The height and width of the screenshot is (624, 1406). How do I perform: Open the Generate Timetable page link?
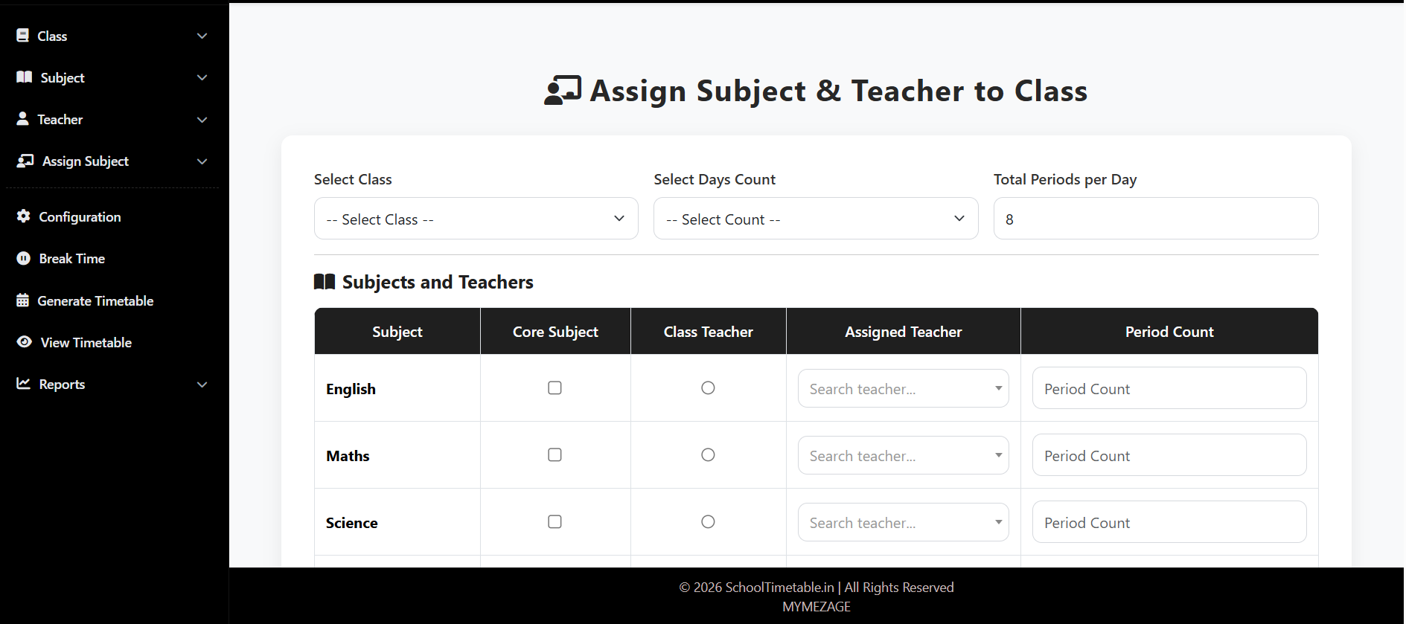coord(95,301)
